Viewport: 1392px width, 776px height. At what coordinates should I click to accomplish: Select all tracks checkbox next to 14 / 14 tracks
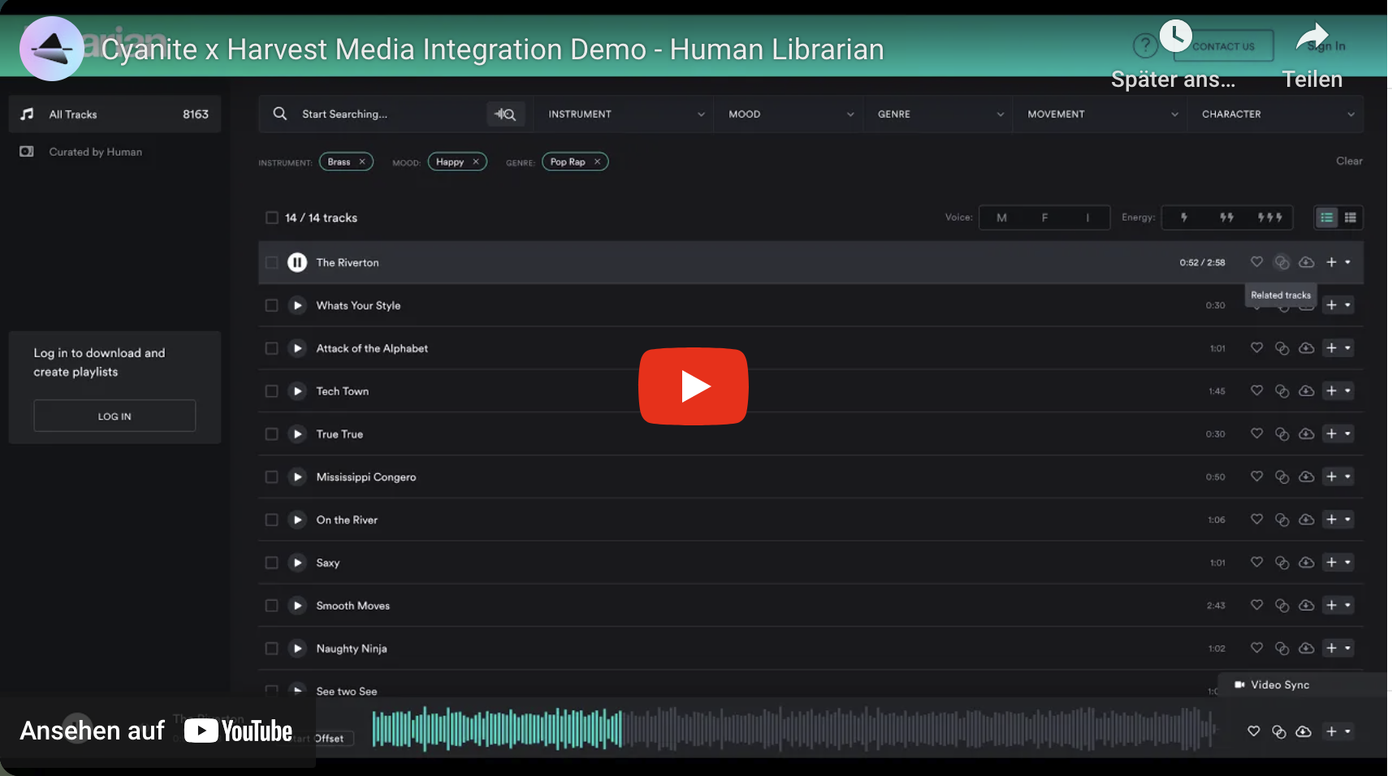pyautogui.click(x=271, y=218)
